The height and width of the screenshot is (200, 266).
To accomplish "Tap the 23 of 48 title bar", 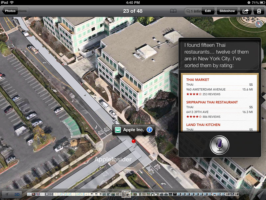I will click(x=133, y=11).
